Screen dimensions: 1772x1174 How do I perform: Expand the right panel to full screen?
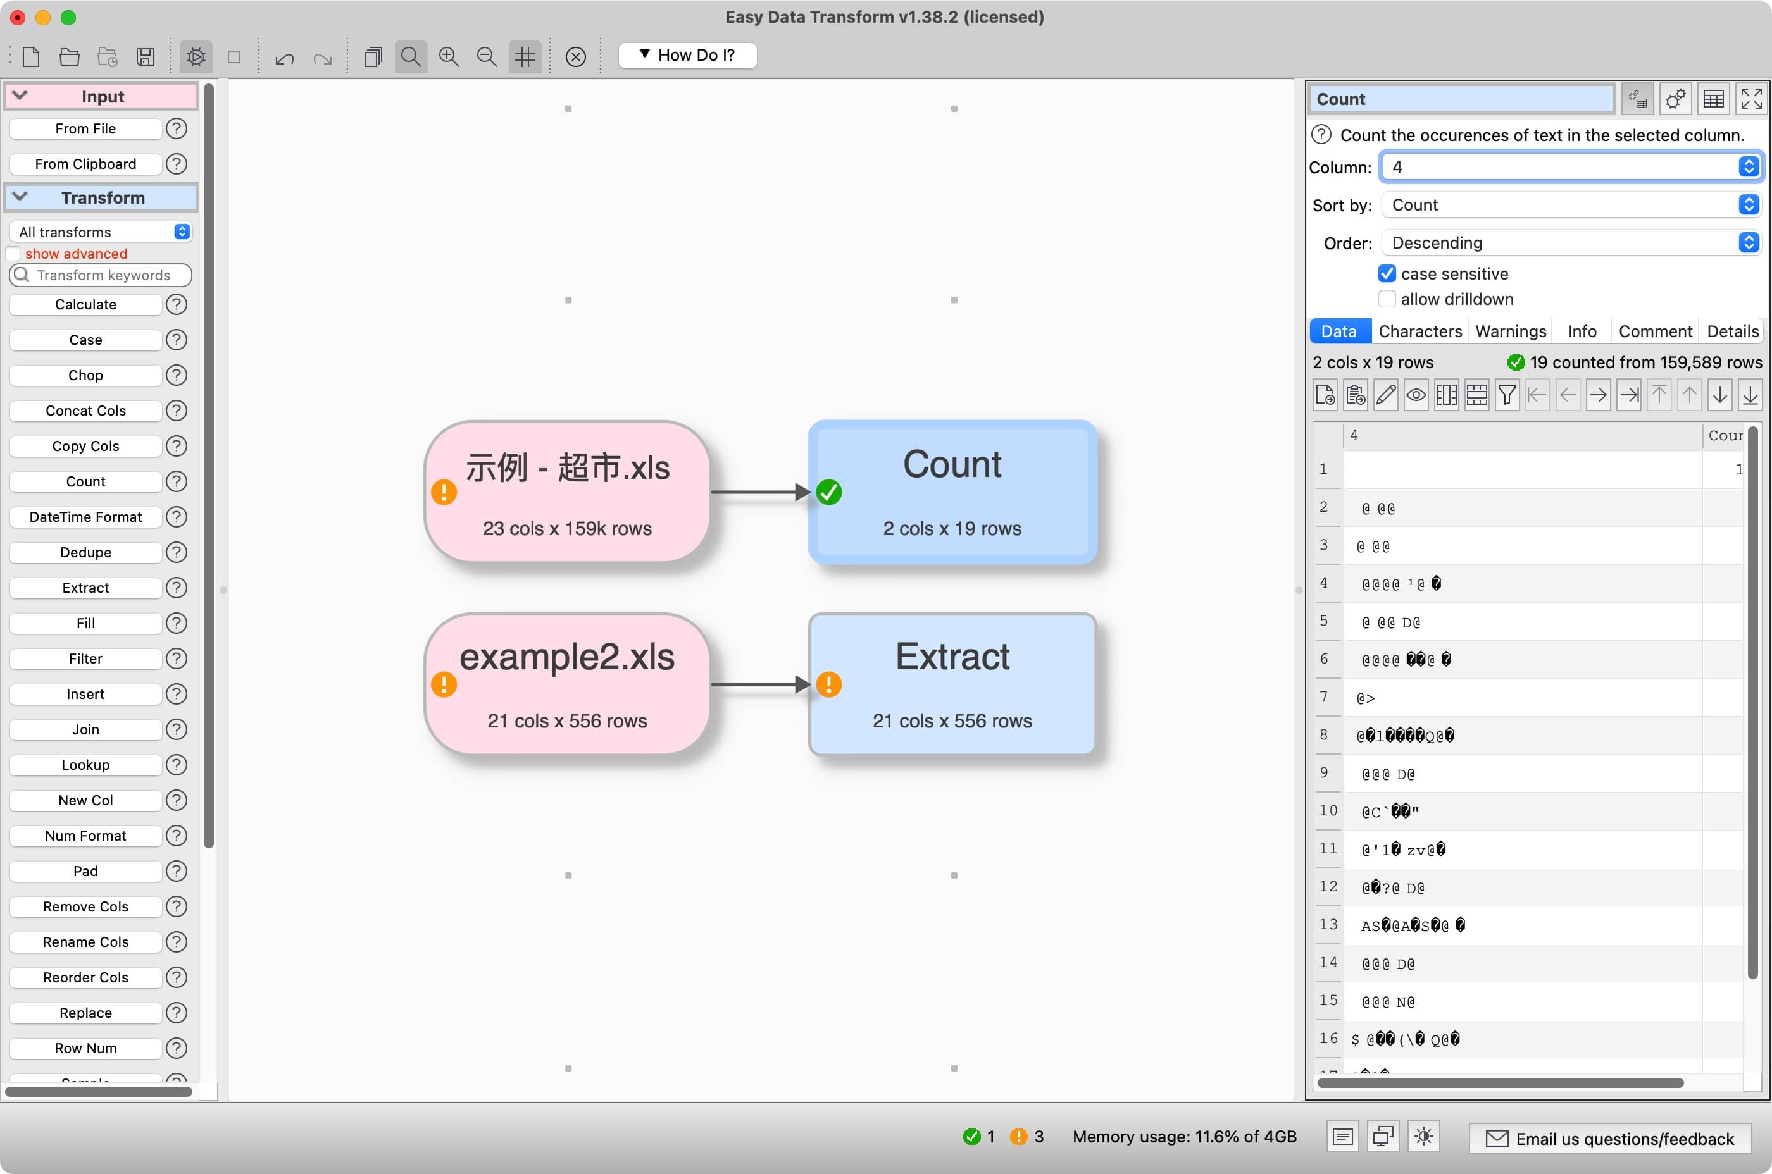point(1752,99)
